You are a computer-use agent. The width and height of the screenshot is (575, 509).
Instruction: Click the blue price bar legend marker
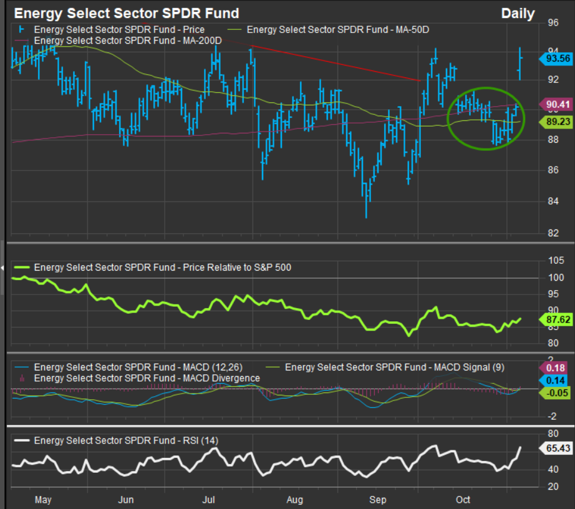[x=21, y=29]
